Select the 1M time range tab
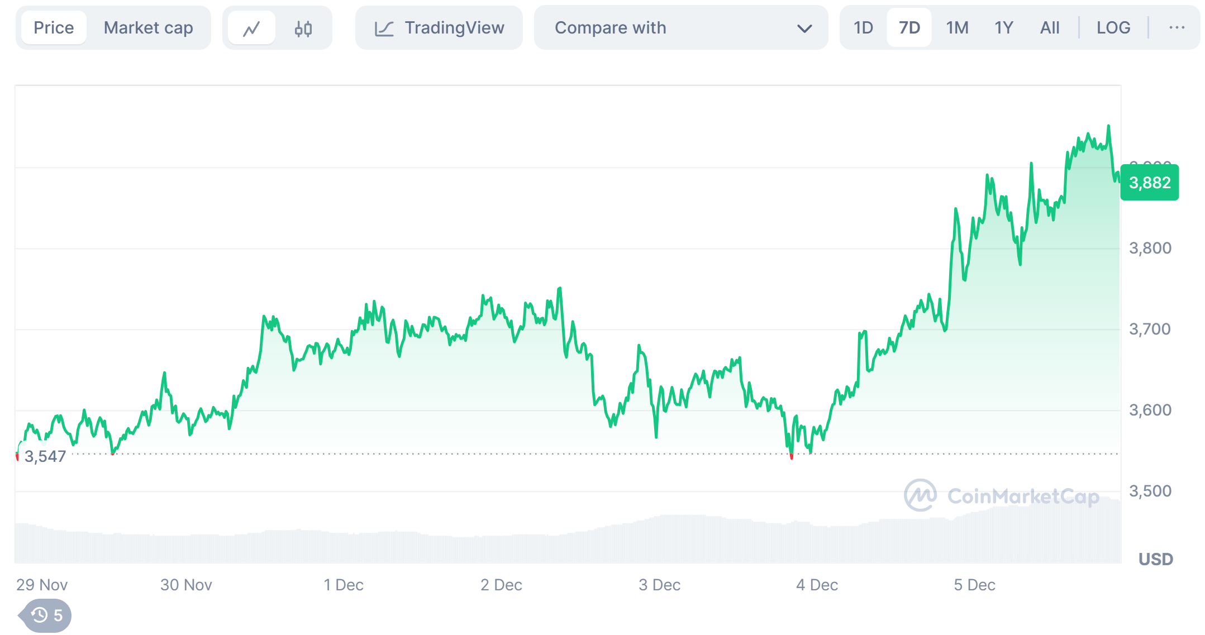1205x635 pixels. point(956,27)
